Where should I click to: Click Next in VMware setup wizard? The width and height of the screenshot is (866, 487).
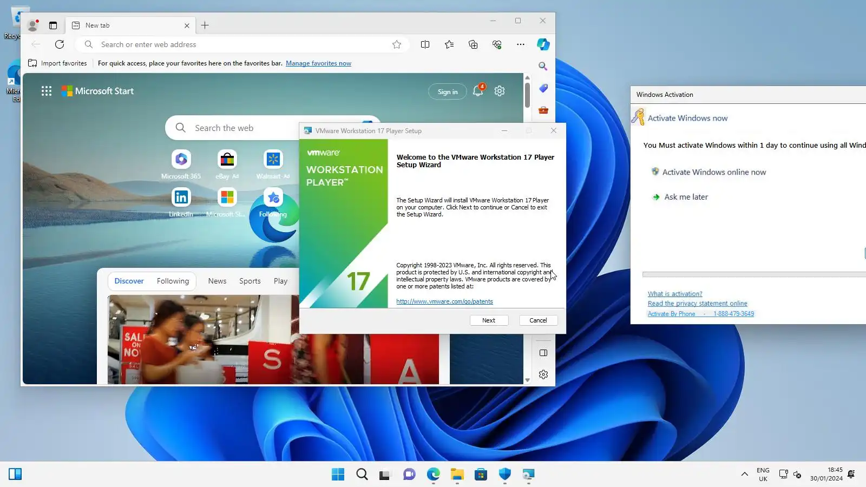[489, 320]
